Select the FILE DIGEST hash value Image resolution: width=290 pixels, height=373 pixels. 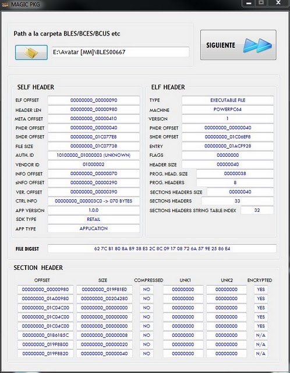coord(162,249)
